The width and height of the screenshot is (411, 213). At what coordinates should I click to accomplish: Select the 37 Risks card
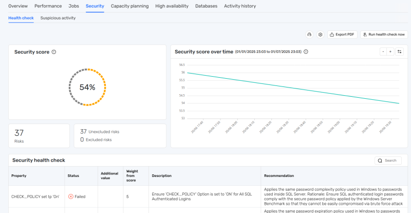39,136
